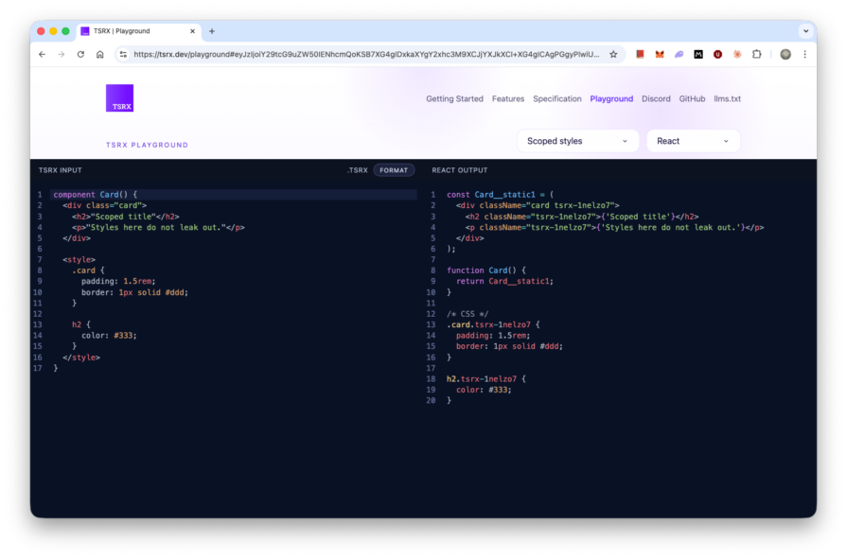Open the MetaMask fox extension

660,55
